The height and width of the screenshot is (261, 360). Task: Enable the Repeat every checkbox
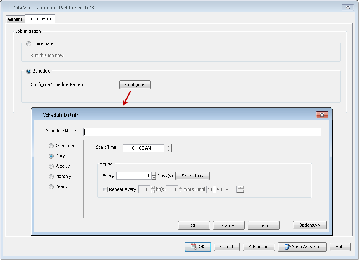[x=105, y=190]
